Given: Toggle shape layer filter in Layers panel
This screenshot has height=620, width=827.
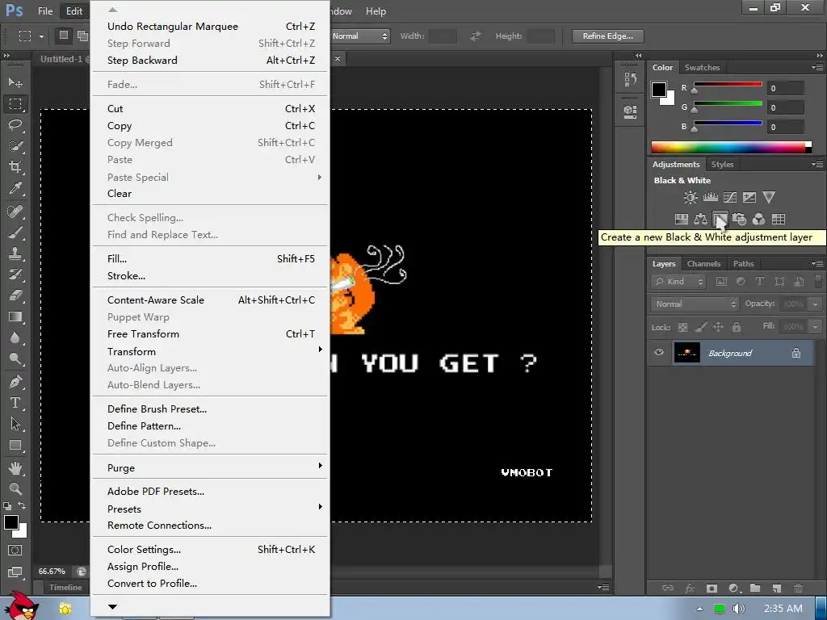Looking at the screenshot, I should (779, 282).
